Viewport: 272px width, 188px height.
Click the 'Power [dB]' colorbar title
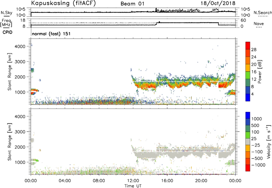[x=259, y=72]
